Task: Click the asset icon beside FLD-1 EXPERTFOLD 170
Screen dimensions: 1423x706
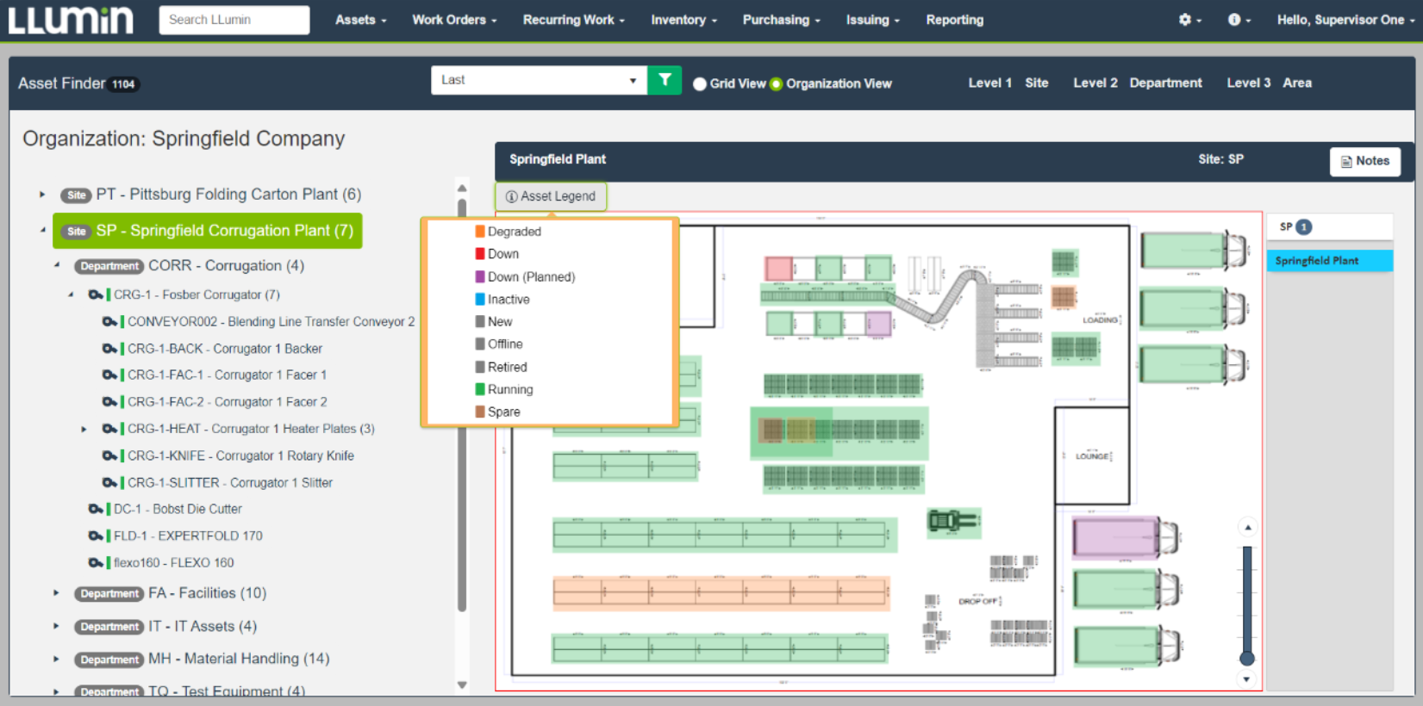Action: [96, 536]
